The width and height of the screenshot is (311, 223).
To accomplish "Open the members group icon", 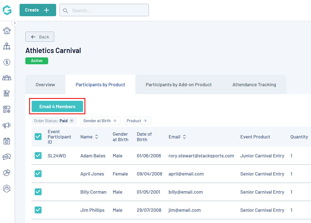I will click(x=7, y=77).
